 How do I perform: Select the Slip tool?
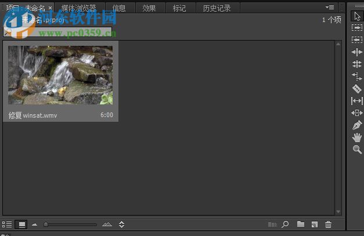[357, 101]
